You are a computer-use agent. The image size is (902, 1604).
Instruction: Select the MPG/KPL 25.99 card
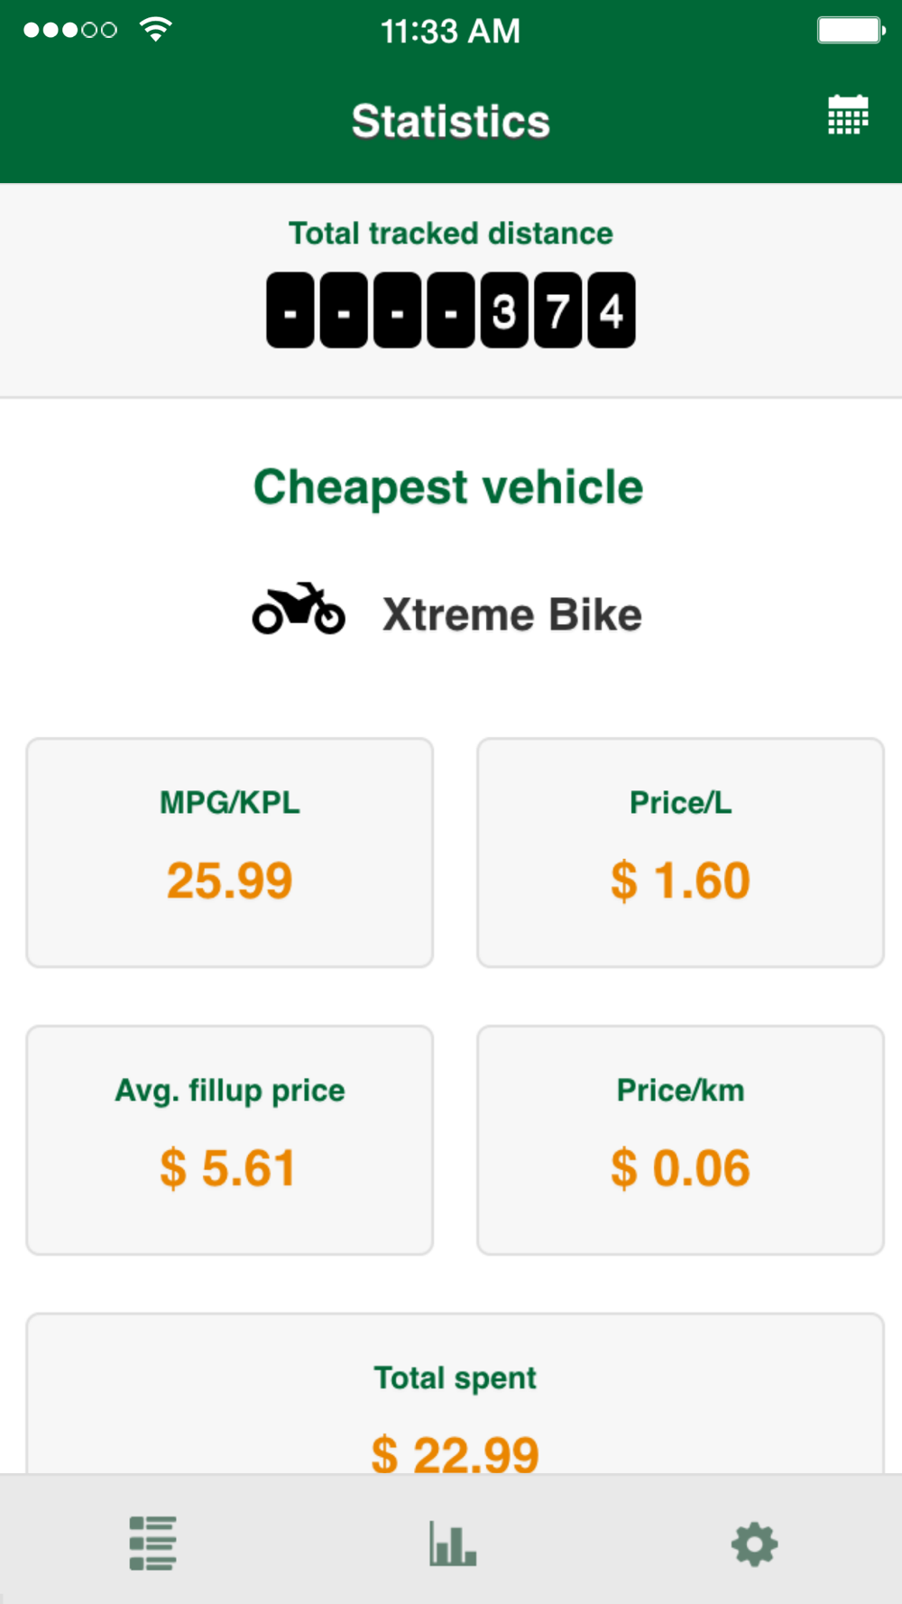point(230,853)
